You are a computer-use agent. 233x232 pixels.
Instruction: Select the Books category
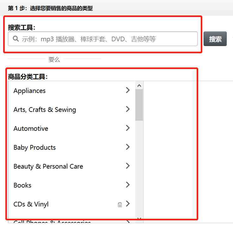[22, 185]
